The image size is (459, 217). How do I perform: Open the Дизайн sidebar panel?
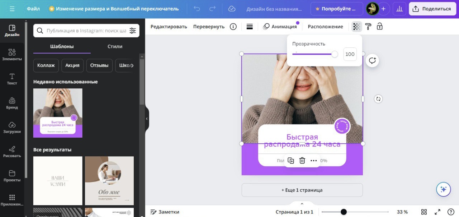[x=12, y=31]
